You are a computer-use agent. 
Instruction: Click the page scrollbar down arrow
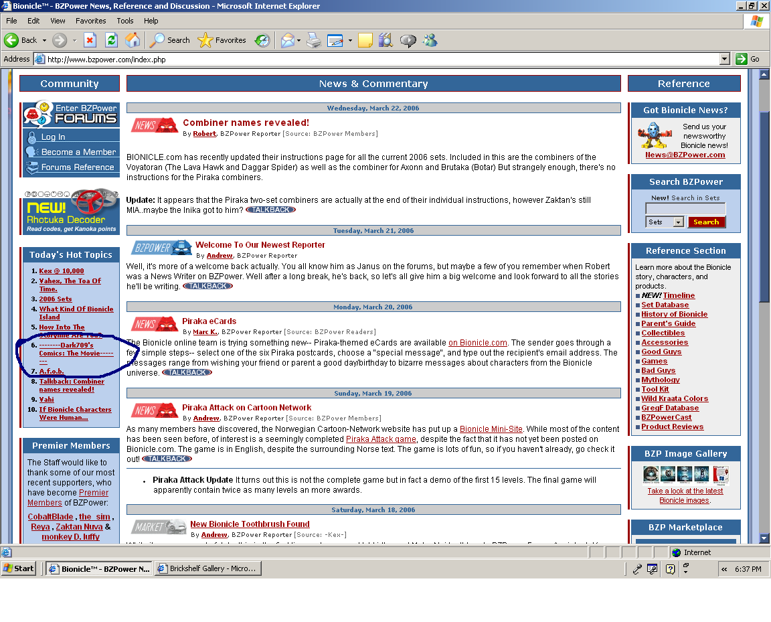click(764, 538)
